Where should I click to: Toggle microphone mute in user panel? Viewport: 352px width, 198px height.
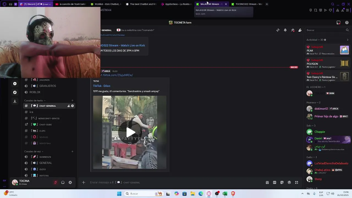(56, 182)
